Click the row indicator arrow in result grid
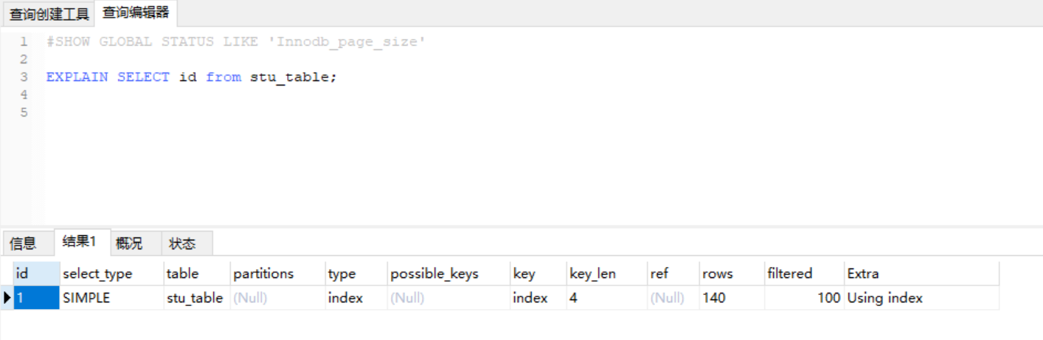The width and height of the screenshot is (1043, 340). click(7, 298)
